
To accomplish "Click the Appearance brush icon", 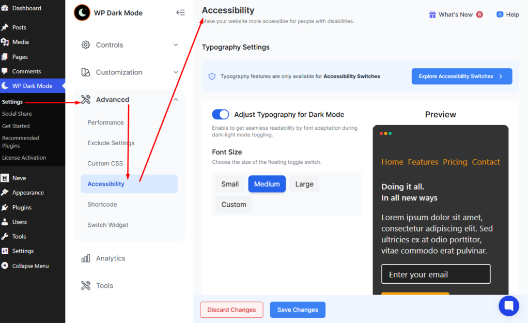I will click(x=5, y=192).
